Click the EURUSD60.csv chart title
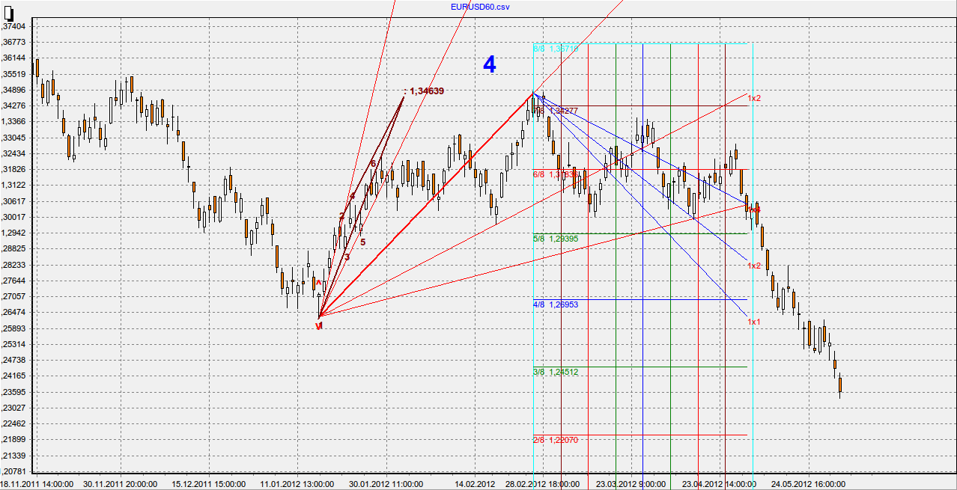The image size is (957, 490). pyautogui.click(x=479, y=7)
